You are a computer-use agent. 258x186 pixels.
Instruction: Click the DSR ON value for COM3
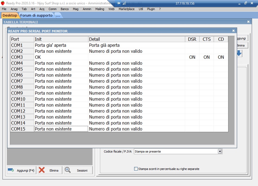click(192, 57)
